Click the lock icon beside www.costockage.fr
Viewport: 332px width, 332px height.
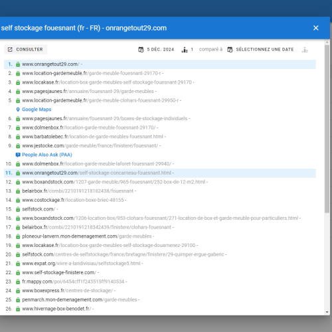coord(18,201)
